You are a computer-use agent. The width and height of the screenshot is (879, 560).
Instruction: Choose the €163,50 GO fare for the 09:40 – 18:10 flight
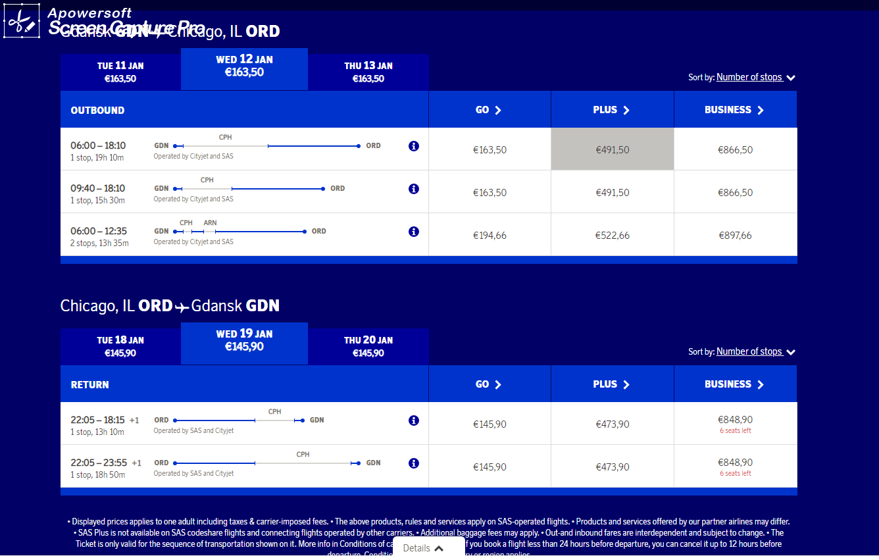point(490,192)
